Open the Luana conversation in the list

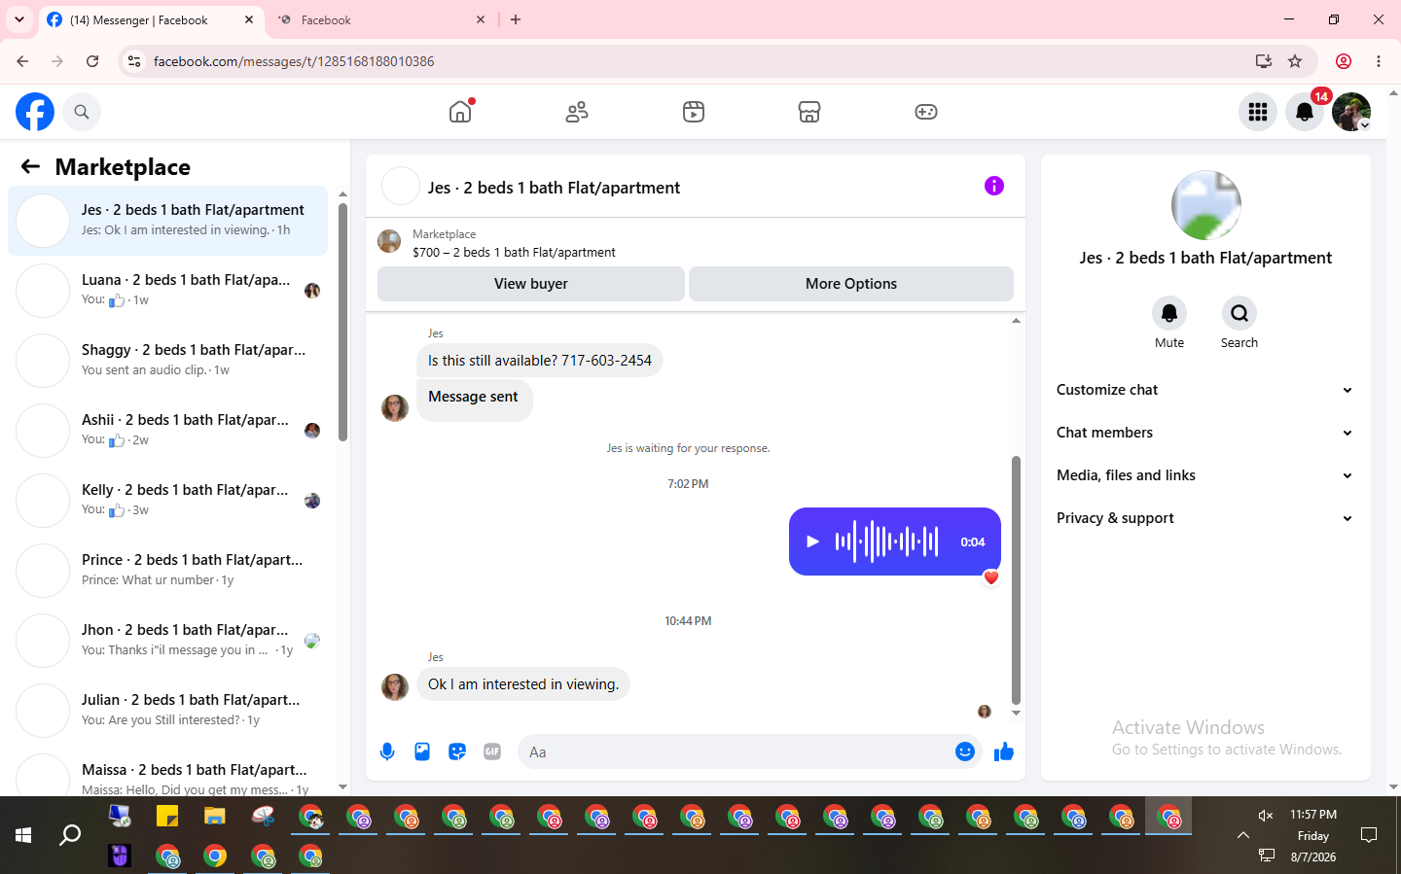(x=168, y=290)
